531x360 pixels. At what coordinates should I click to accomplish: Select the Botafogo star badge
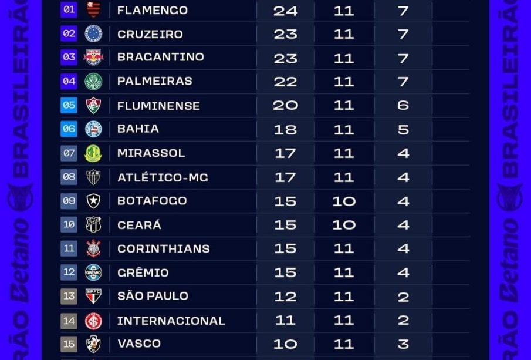point(93,201)
